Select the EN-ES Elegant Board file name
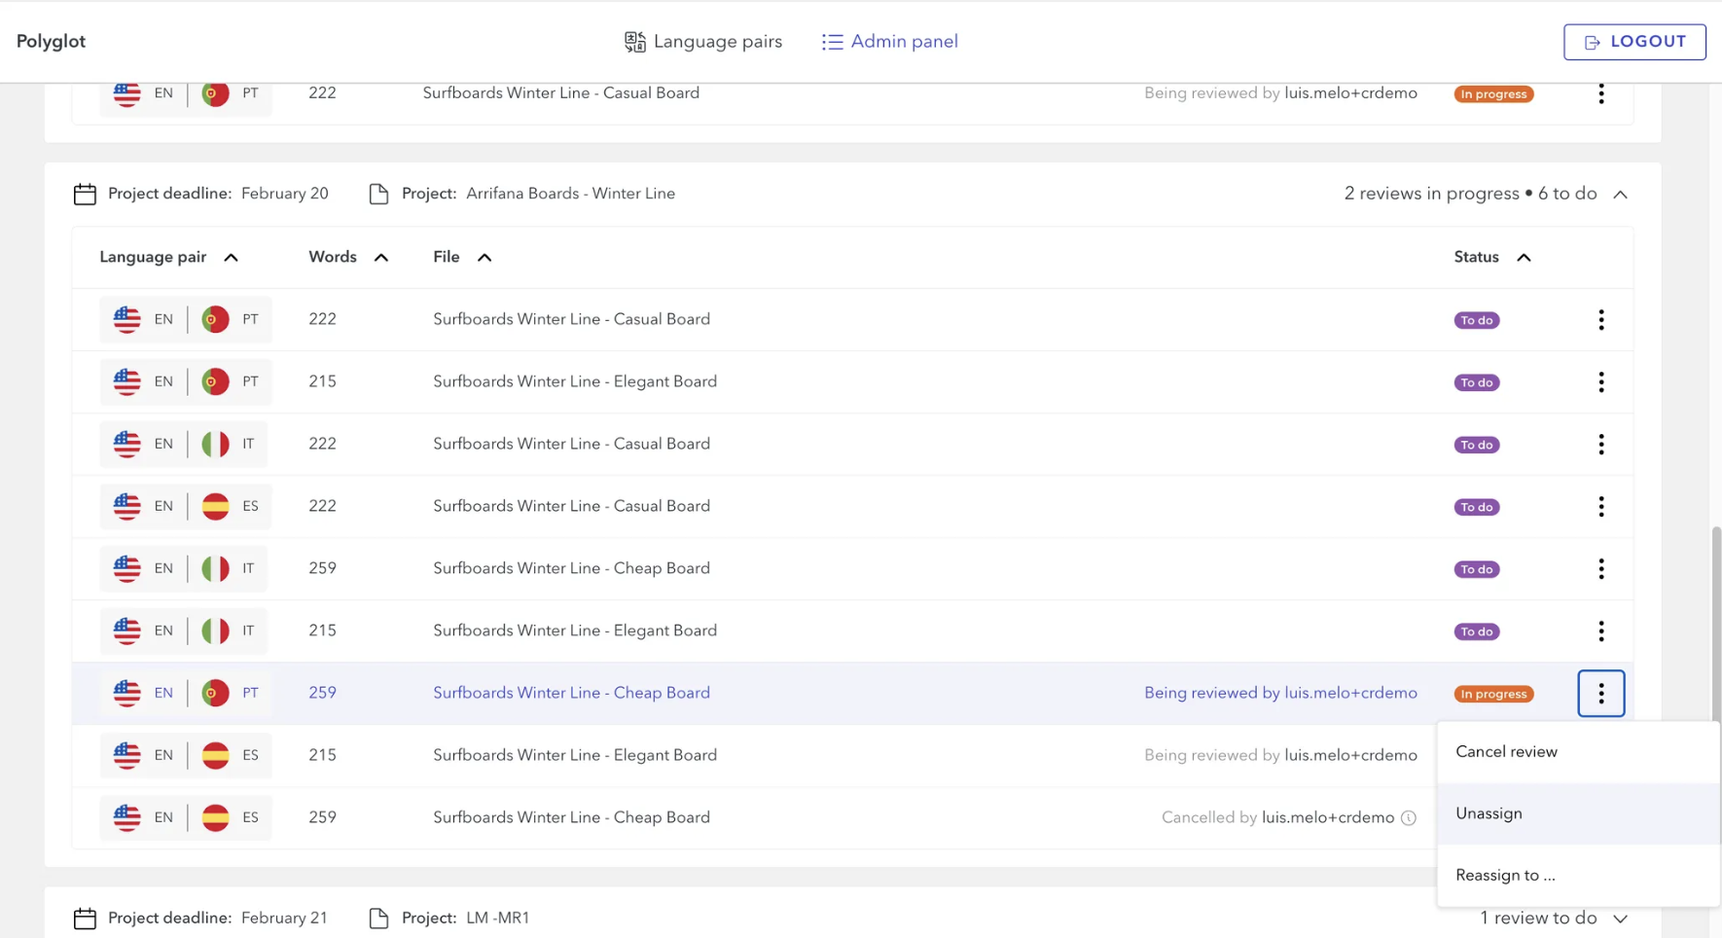 (x=575, y=755)
